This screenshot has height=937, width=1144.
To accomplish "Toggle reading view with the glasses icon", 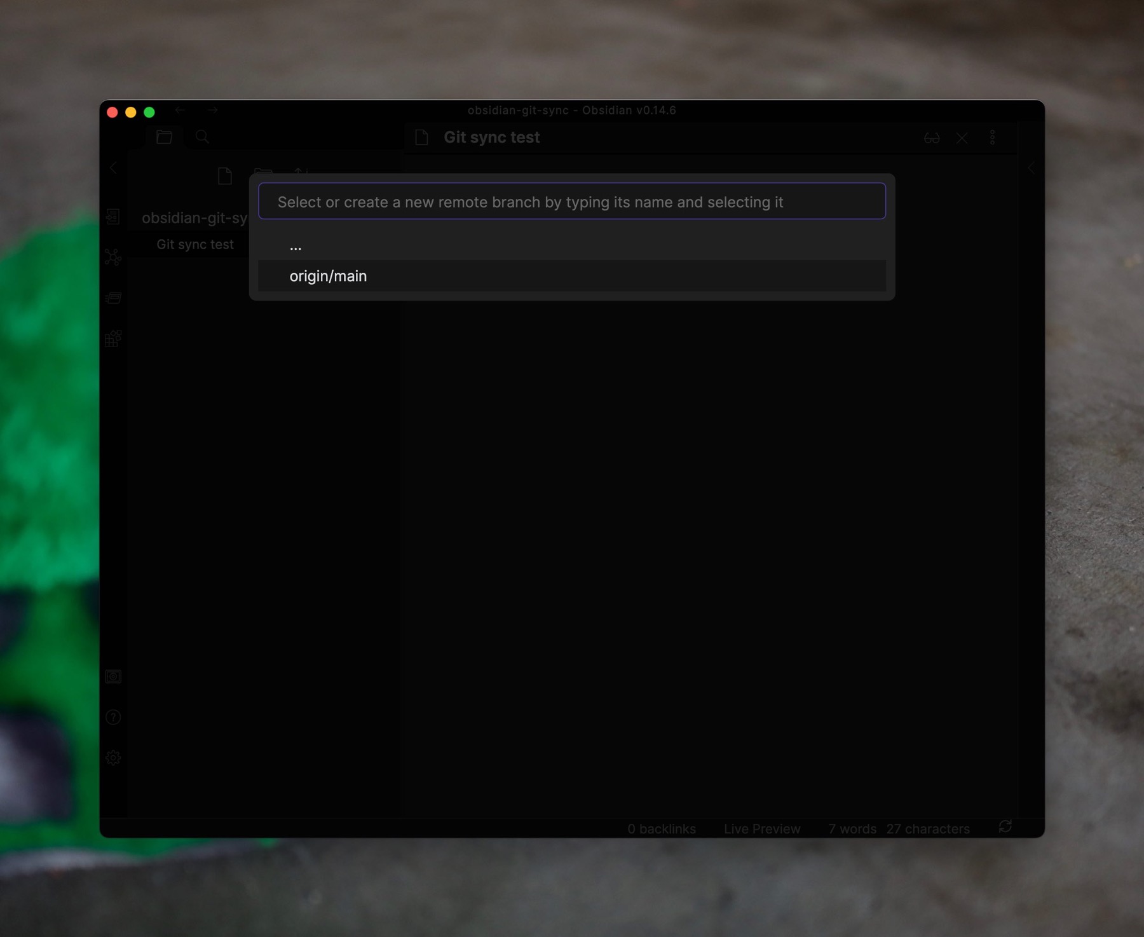I will click(932, 138).
